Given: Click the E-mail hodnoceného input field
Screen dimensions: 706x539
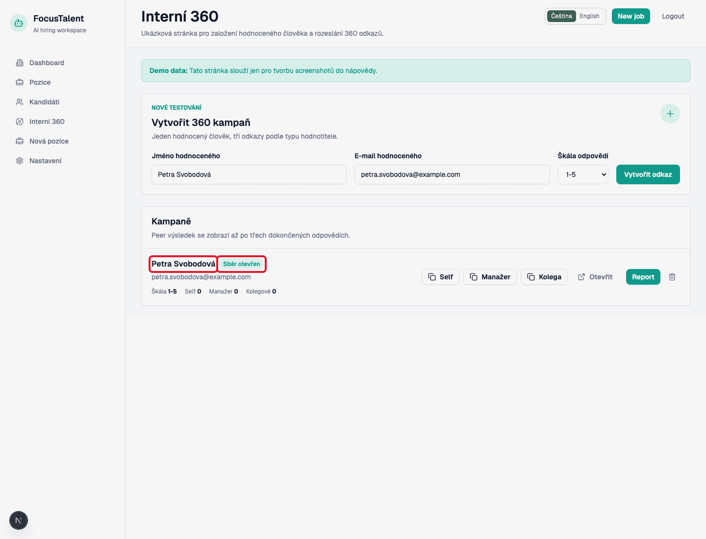Looking at the screenshot, I should click(452, 174).
